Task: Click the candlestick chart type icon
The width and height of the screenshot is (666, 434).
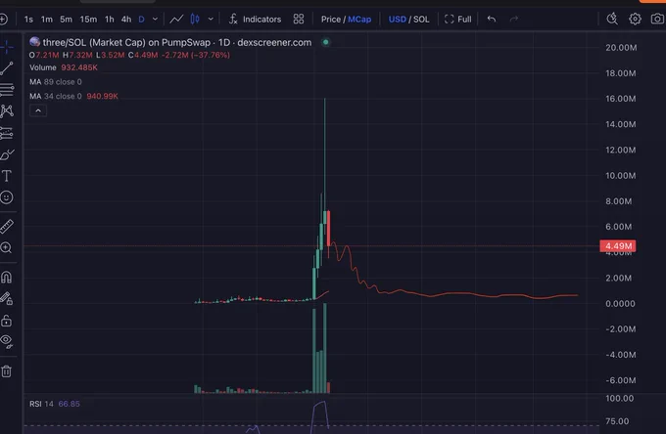Action: coord(195,20)
